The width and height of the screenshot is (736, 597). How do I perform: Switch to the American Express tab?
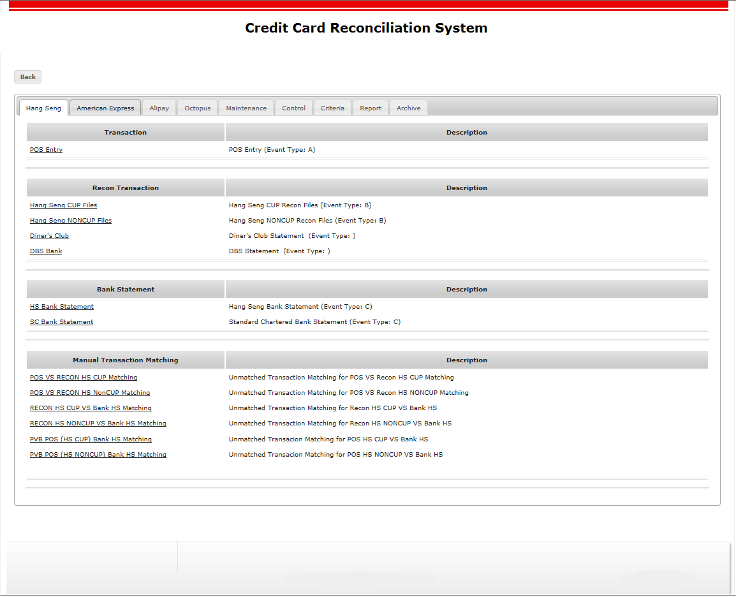point(105,108)
